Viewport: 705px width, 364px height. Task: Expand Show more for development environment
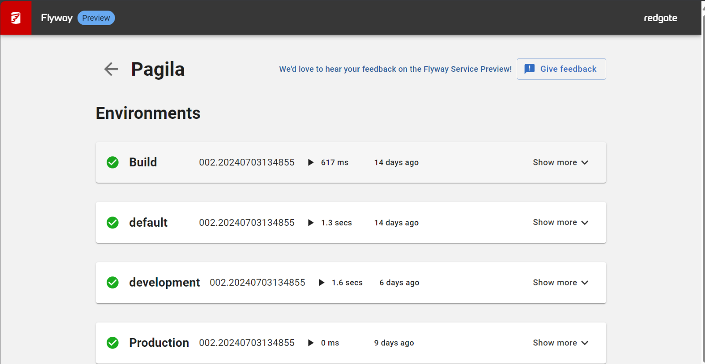[x=560, y=283]
